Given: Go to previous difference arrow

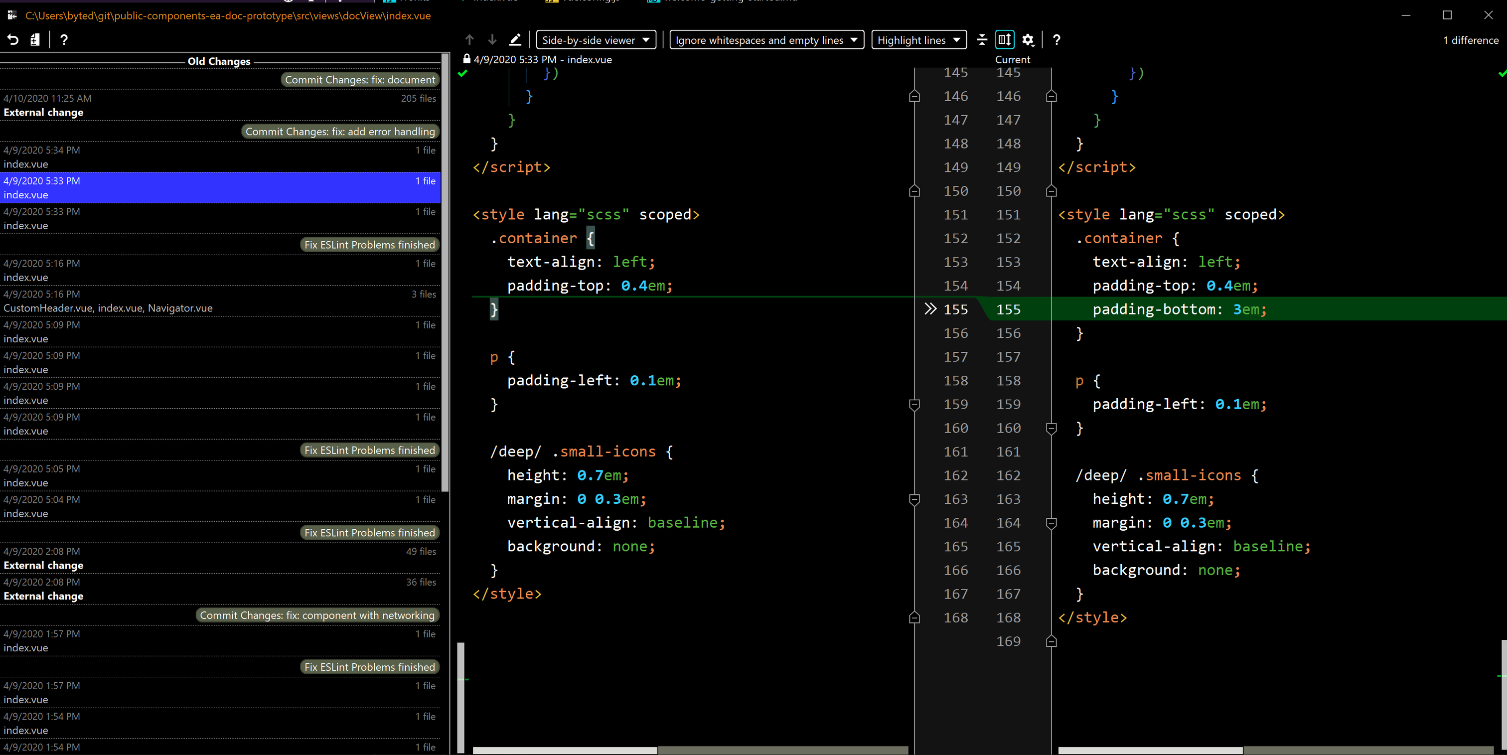Looking at the screenshot, I should (469, 40).
